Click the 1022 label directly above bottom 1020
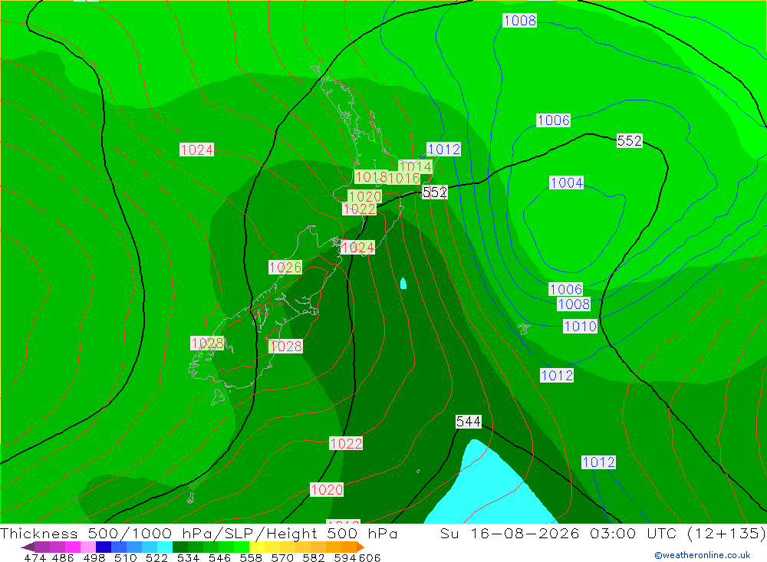The width and height of the screenshot is (767, 562). pos(346,444)
